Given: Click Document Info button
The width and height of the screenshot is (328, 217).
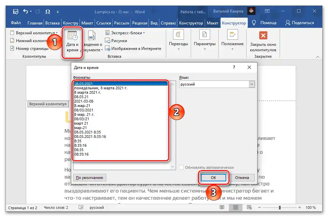Looking at the screenshot, I should (92, 42).
